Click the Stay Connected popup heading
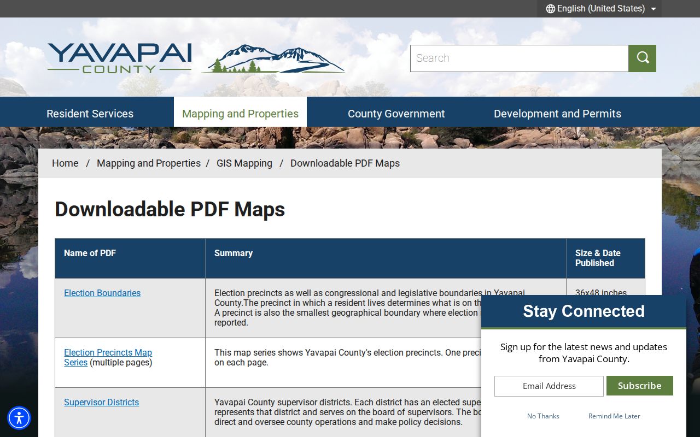Screen dimensions: 700x437 (x=584, y=311)
